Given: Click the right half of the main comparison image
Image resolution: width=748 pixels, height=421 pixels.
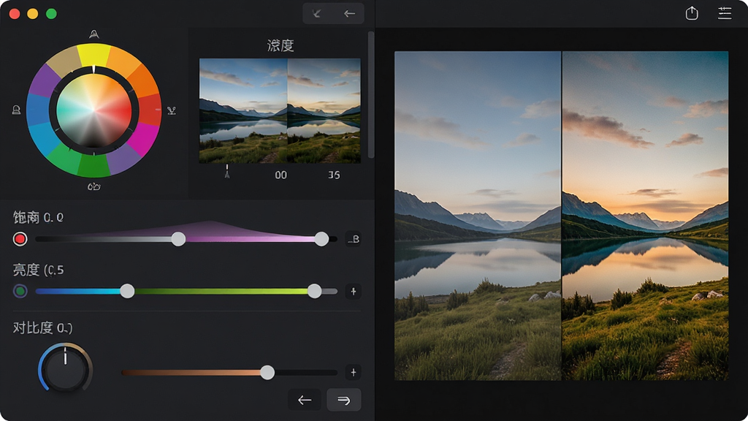Looking at the screenshot, I should [646, 216].
